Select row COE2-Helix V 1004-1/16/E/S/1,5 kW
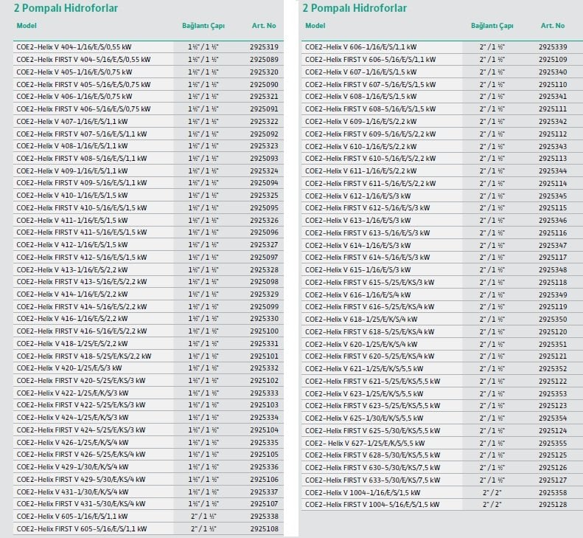Image resolution: width=583 pixels, height=538 pixels. (x=442, y=492)
